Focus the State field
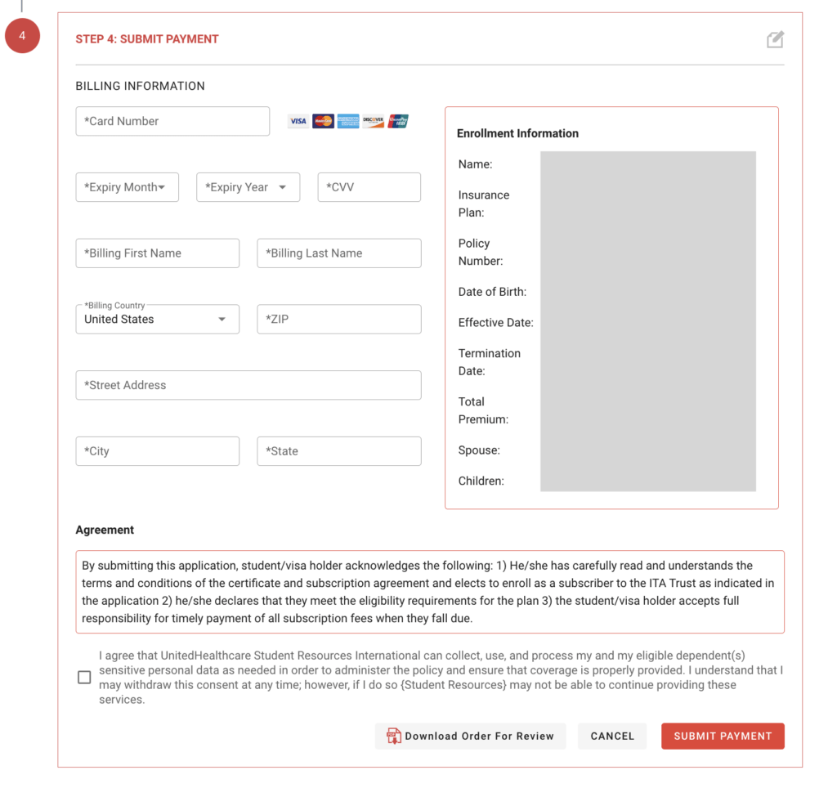 point(339,451)
